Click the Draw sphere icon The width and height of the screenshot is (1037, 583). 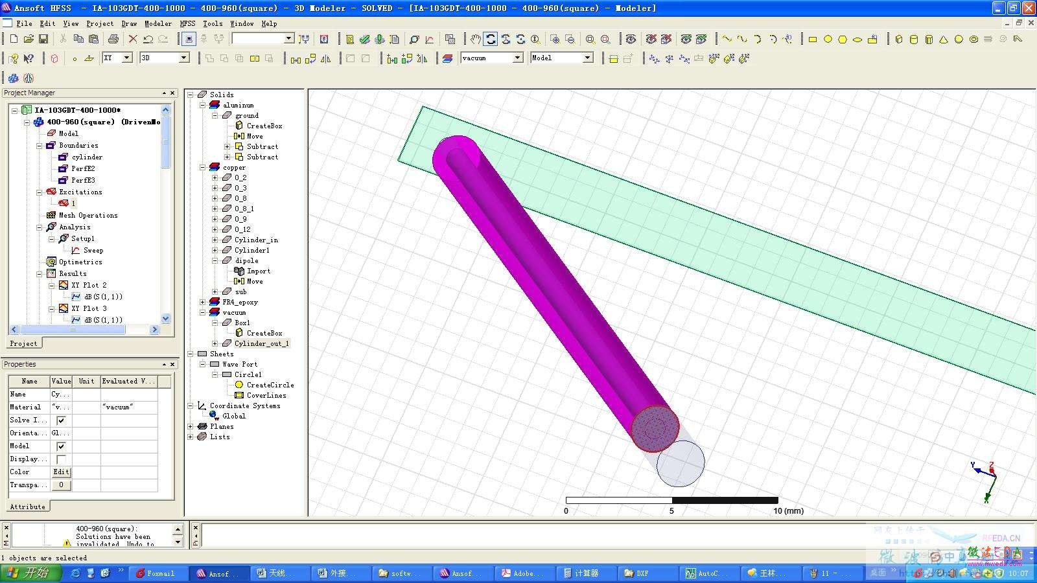pos(959,39)
